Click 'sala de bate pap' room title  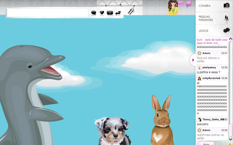216,40
